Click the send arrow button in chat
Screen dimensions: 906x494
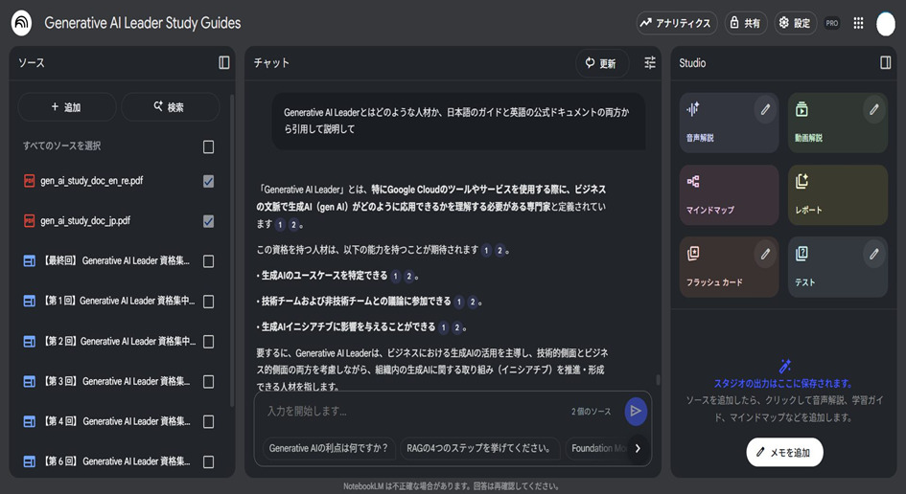point(635,412)
